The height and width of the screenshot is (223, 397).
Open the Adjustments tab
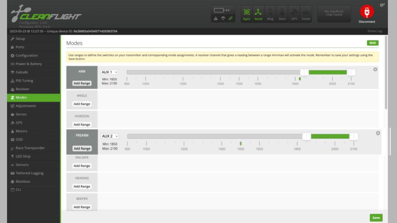coord(33,106)
